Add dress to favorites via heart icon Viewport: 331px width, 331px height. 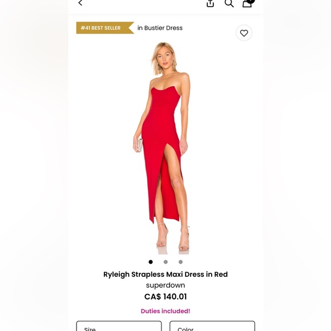pos(244,33)
